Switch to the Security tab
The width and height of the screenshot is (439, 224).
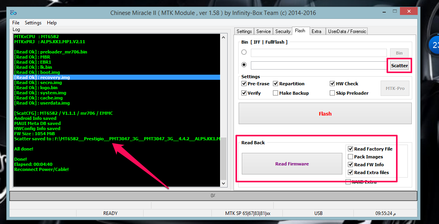[283, 31]
